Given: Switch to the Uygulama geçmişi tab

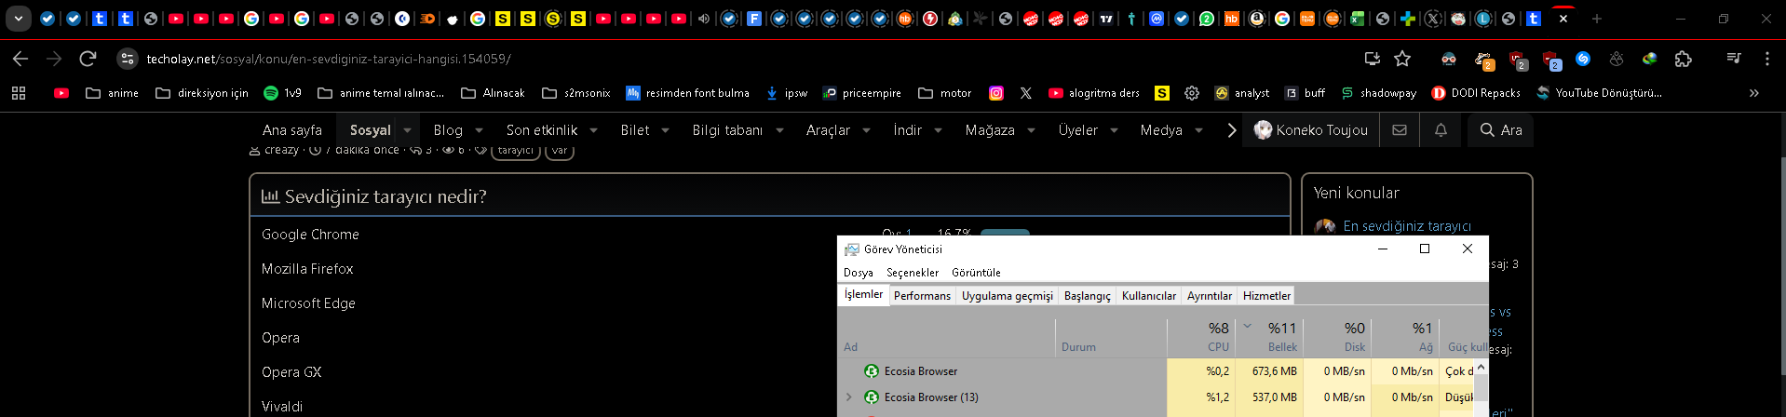Looking at the screenshot, I should pyautogui.click(x=1008, y=296).
